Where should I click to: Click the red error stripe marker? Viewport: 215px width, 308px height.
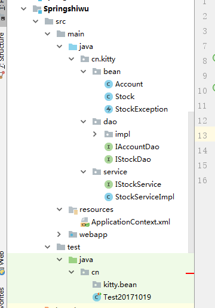(190, 273)
